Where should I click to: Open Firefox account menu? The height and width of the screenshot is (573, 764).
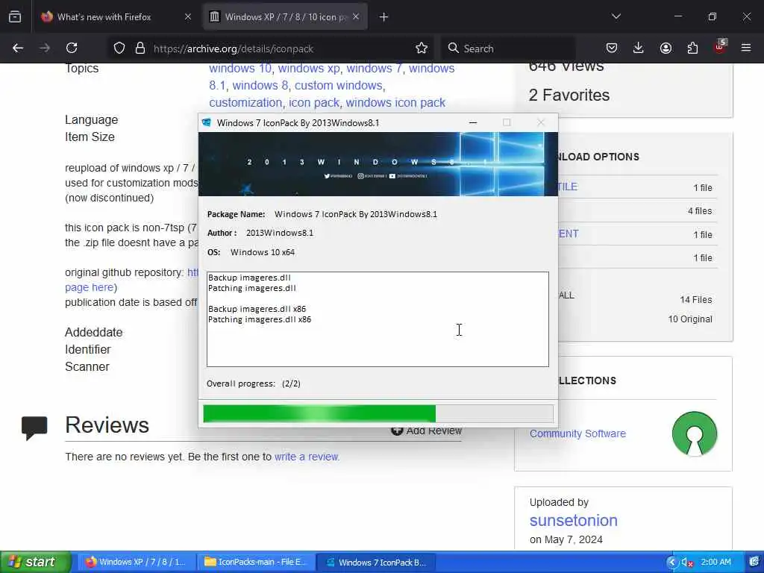666,48
